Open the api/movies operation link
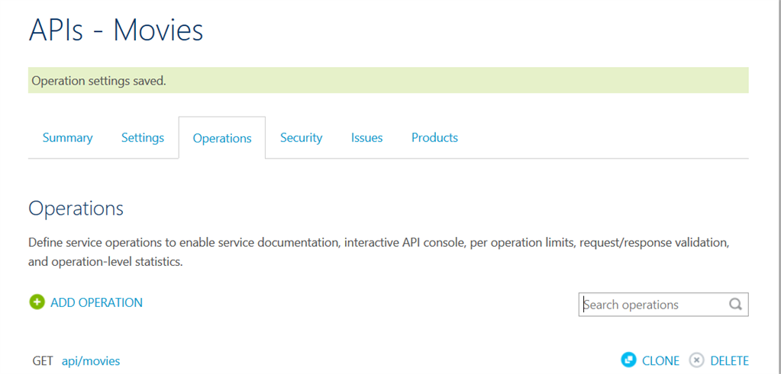781x374 pixels. pos(91,361)
